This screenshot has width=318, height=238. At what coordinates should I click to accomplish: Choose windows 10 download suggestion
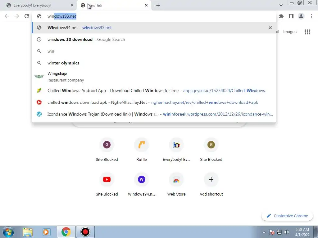154,39
